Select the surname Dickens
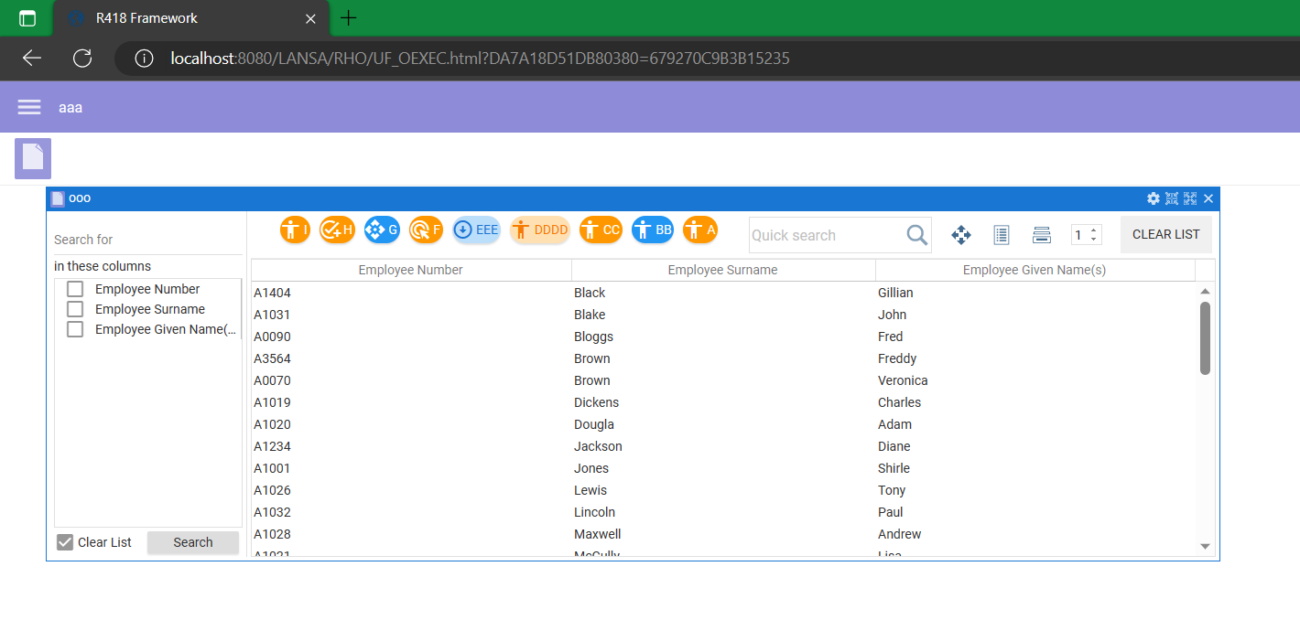The image size is (1300, 620). (596, 402)
